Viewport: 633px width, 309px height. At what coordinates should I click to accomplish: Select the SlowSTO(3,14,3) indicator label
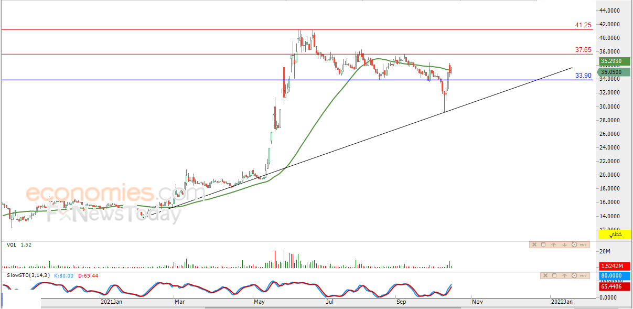coord(26,275)
